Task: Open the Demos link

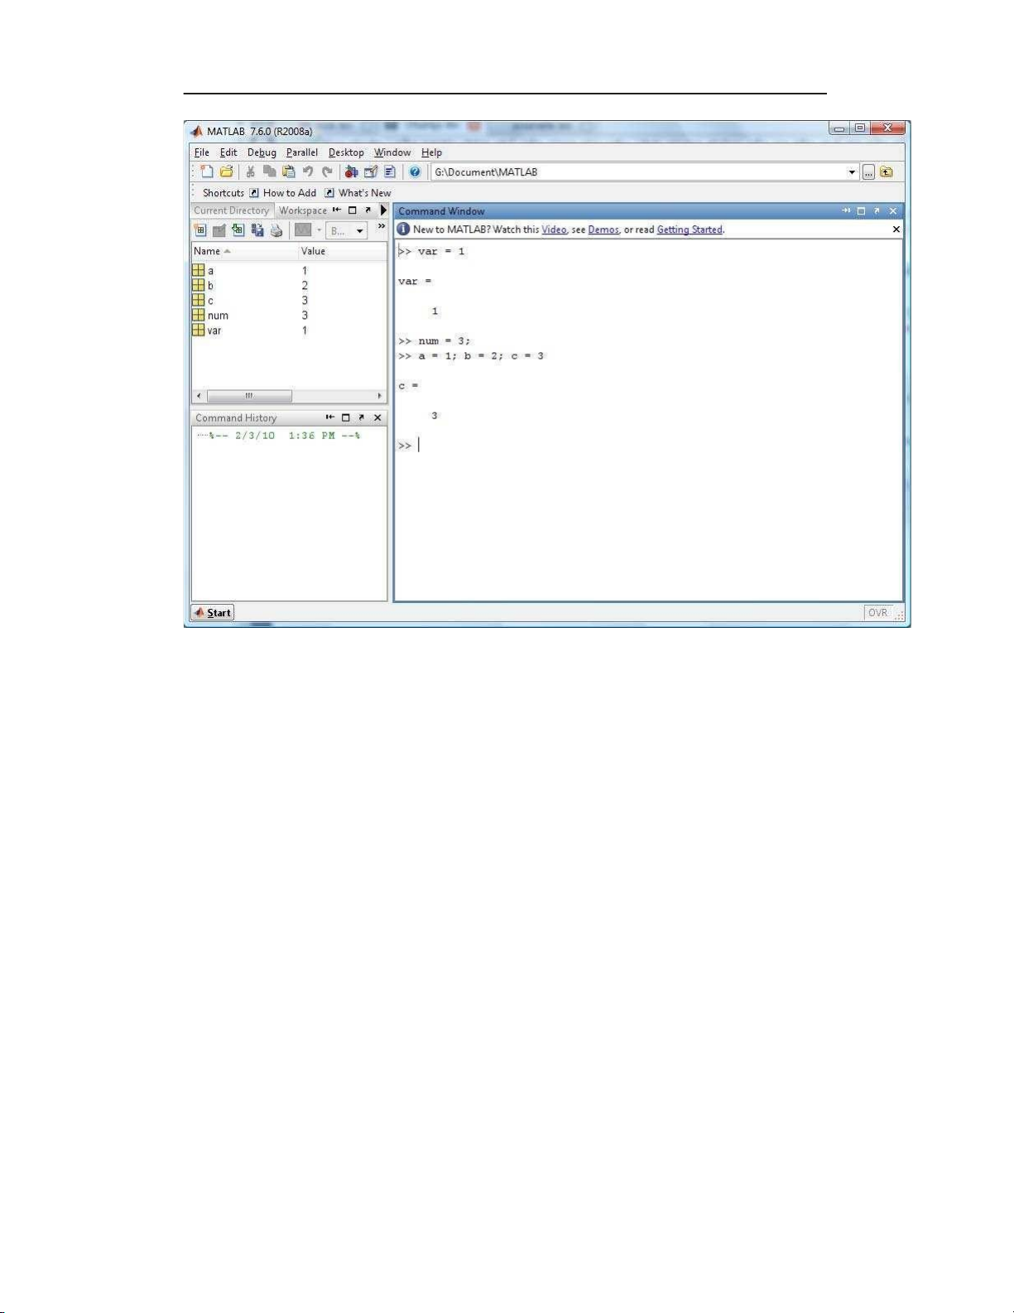Action: (x=603, y=229)
